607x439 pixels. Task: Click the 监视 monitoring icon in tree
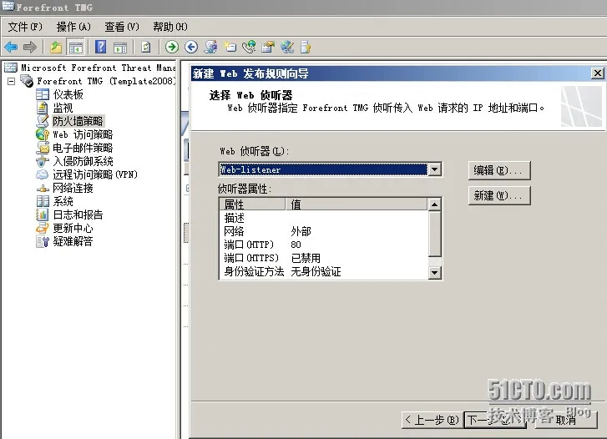43,108
